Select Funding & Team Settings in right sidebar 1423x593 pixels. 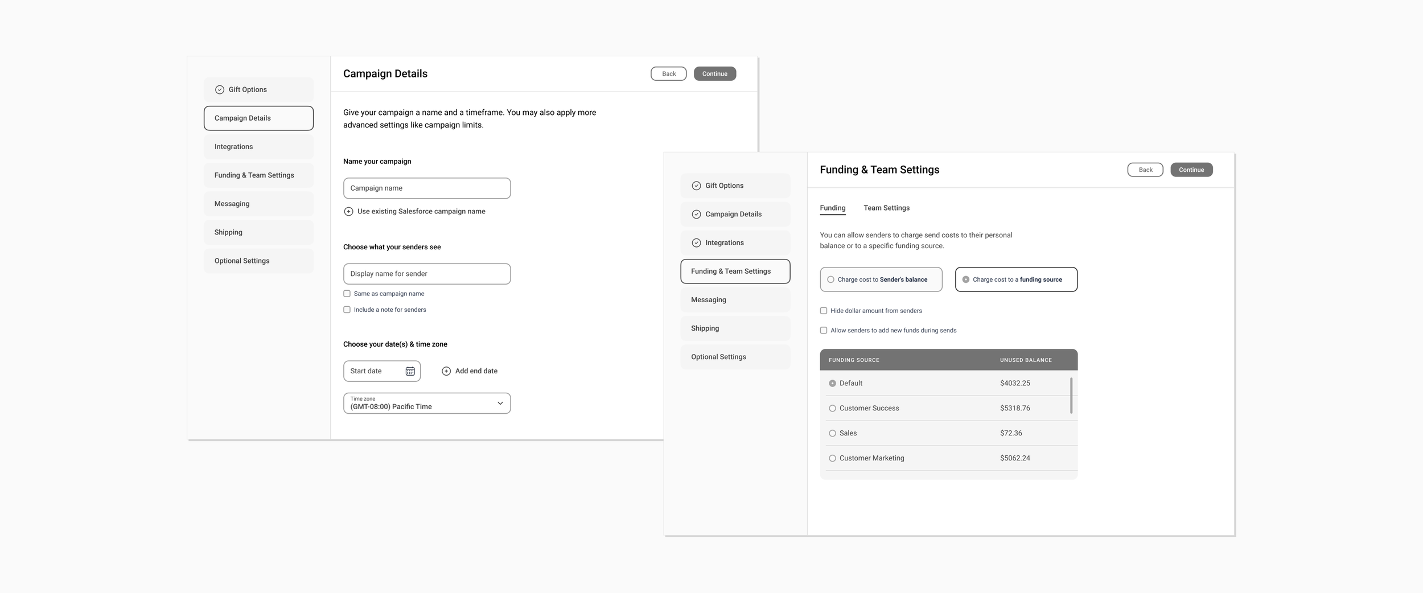coord(735,271)
